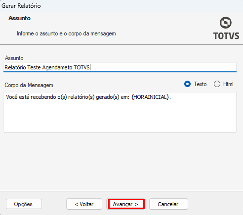Viewport: 243px width, 215px height.
Task: Open the Opções button
Action: click(x=24, y=204)
